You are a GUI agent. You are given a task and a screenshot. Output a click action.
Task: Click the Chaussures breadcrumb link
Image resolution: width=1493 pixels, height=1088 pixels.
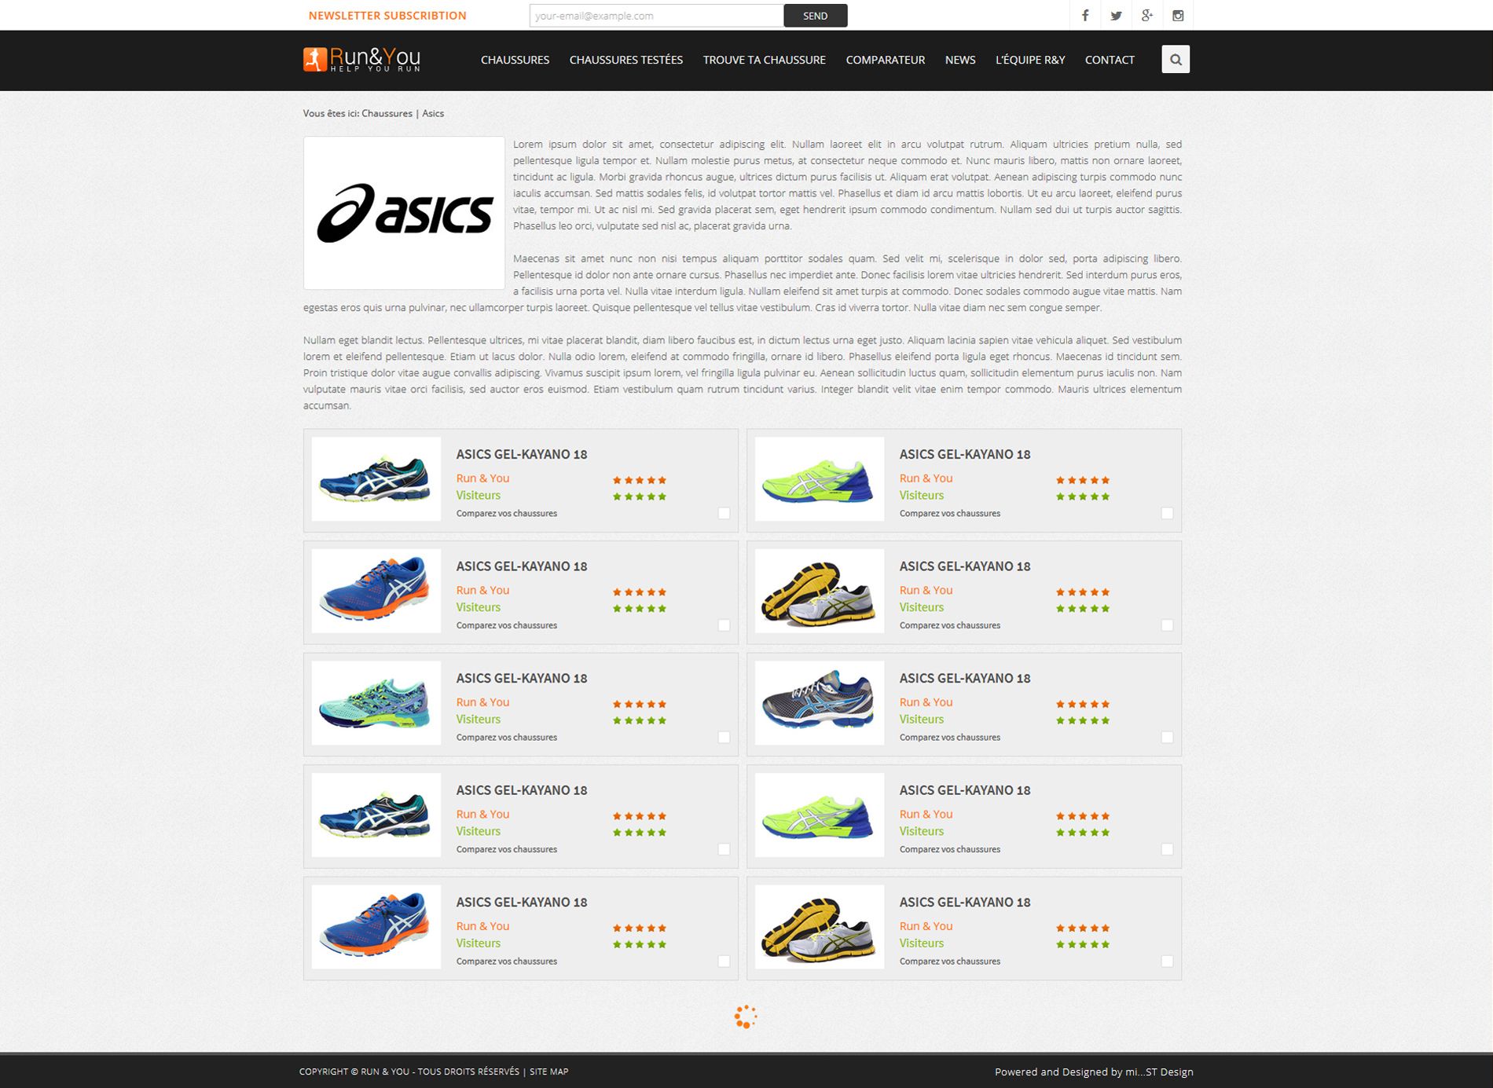tap(387, 113)
